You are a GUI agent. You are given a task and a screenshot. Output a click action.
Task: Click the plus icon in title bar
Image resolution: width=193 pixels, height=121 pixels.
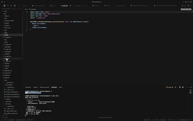click(x=183, y=2)
